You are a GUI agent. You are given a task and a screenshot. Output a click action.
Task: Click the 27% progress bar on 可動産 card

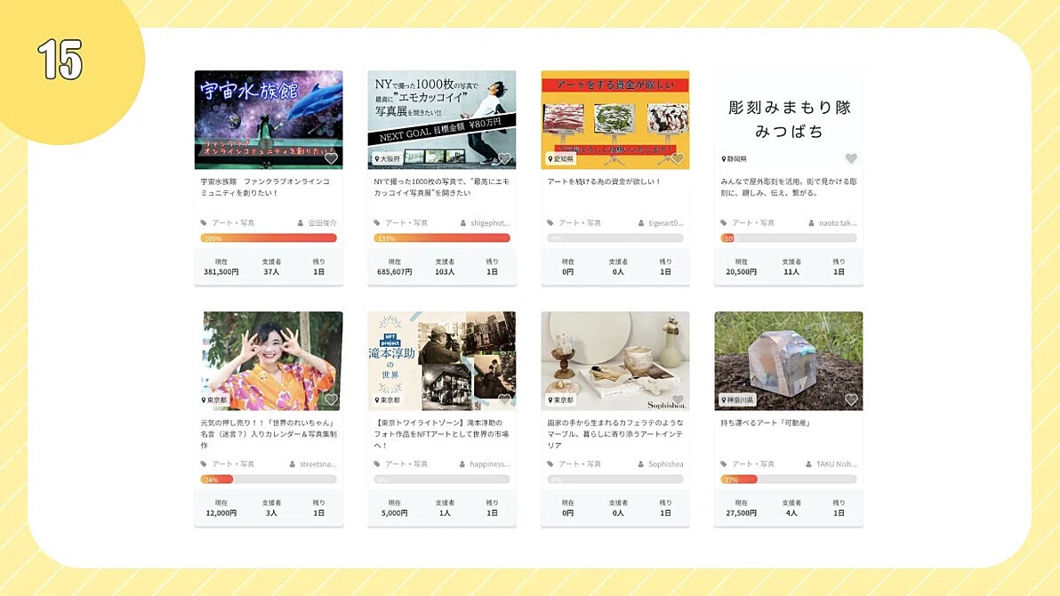pos(788,479)
